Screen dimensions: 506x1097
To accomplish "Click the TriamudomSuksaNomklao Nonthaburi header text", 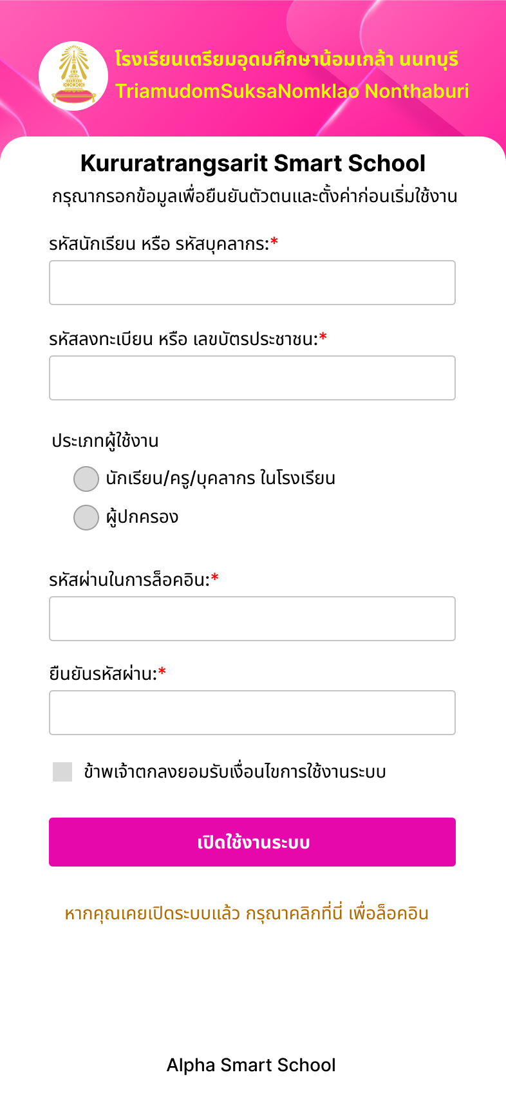I will pos(292,91).
